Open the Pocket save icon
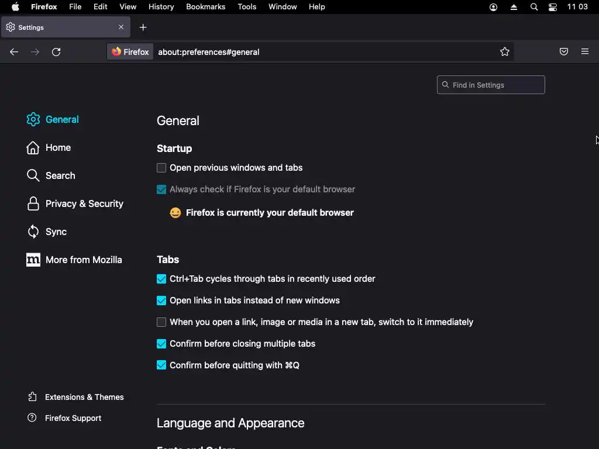 [564, 52]
